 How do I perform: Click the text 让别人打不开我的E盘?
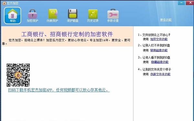[x=156, y=45]
